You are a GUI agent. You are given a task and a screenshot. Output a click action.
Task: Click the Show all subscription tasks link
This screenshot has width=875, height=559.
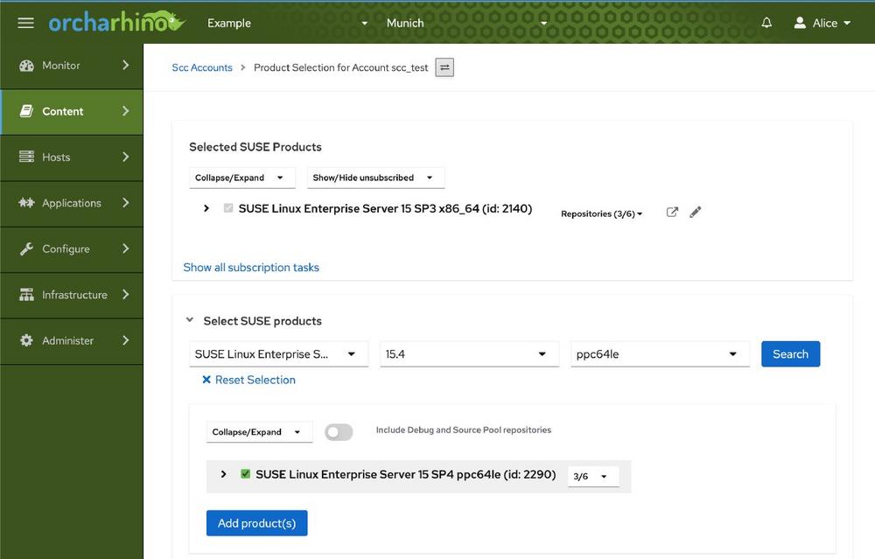pos(251,268)
